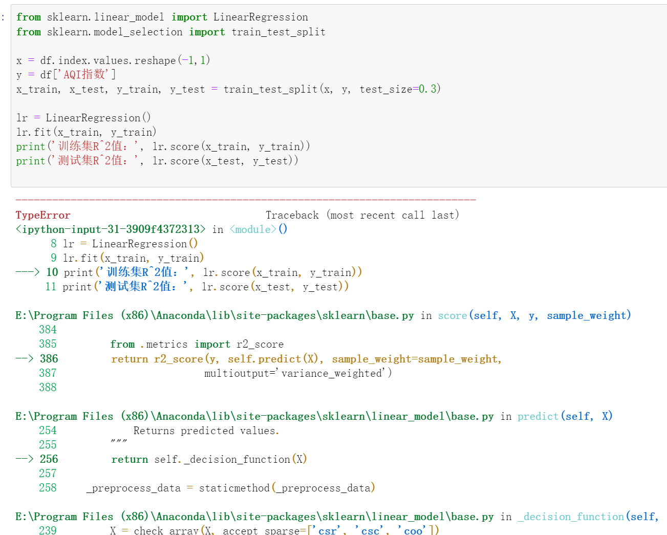This screenshot has width=667, height=535.
Task: Click the <module>() link in the traceback
Action: (253, 229)
